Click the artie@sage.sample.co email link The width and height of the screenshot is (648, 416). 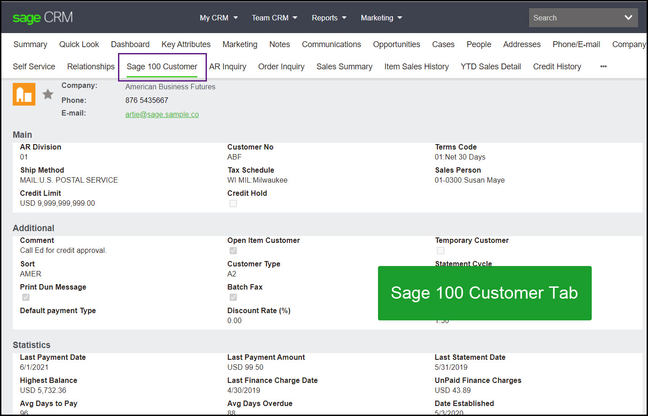(x=162, y=114)
